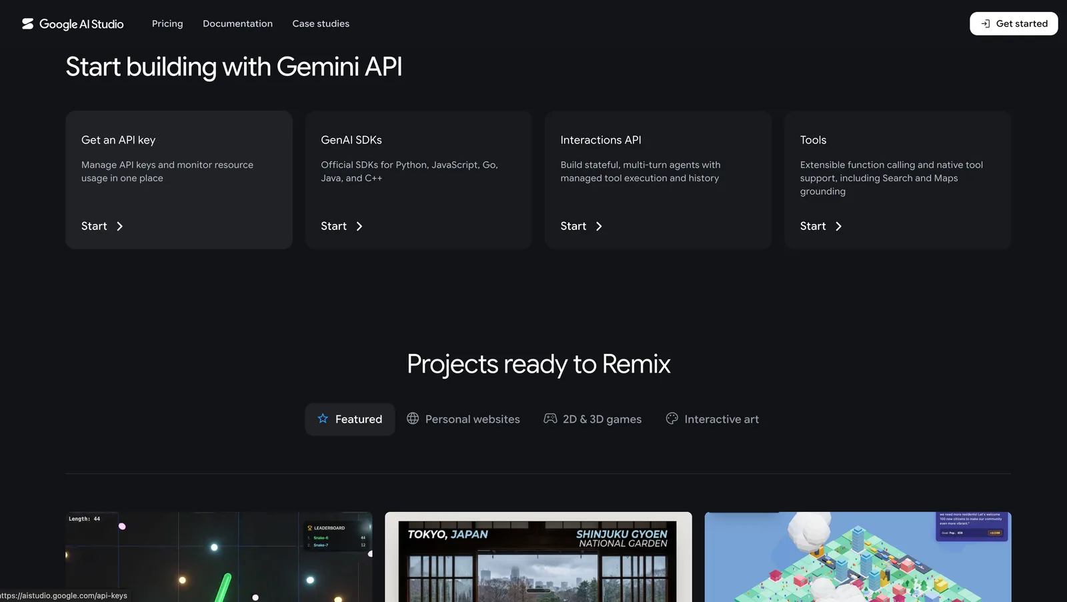Click the 'GenAI SDKs' card title
Image resolution: width=1067 pixels, height=602 pixels.
(351, 140)
